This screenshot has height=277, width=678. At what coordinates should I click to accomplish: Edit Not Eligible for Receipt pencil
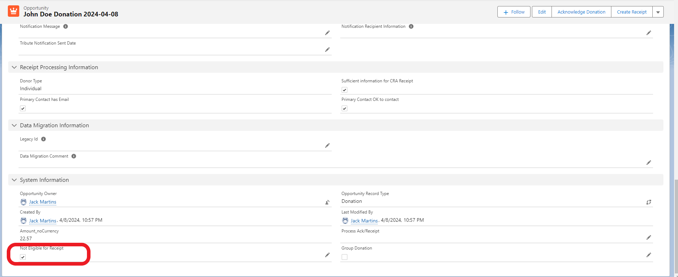(x=327, y=255)
